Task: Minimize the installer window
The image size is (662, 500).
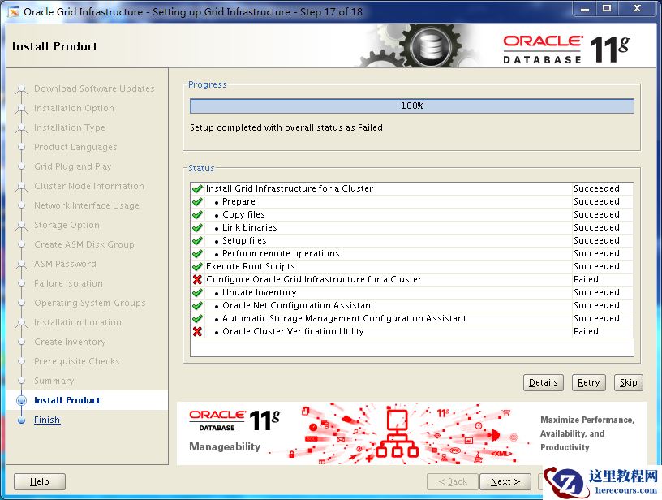Action: [585, 9]
